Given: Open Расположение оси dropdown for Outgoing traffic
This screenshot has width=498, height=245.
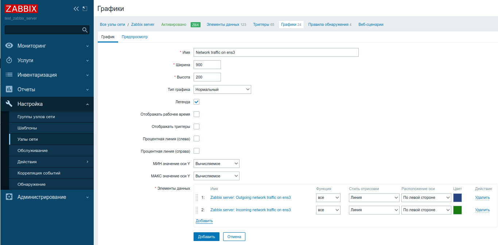Looking at the screenshot, I should pyautogui.click(x=427, y=198).
